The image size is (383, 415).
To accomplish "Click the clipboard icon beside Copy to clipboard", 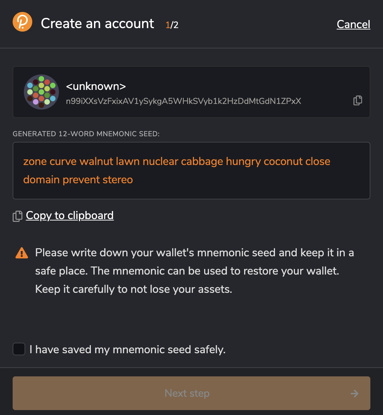I will [17, 216].
